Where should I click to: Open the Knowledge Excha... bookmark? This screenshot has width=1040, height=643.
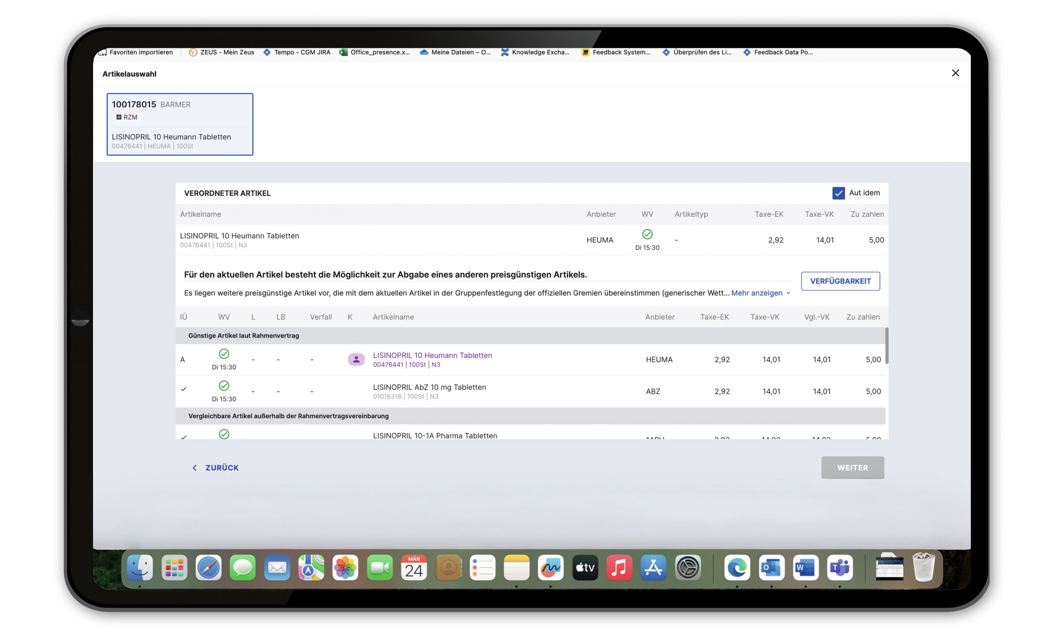(x=535, y=52)
